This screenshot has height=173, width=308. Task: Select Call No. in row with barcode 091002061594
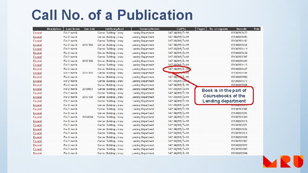tap(178, 153)
